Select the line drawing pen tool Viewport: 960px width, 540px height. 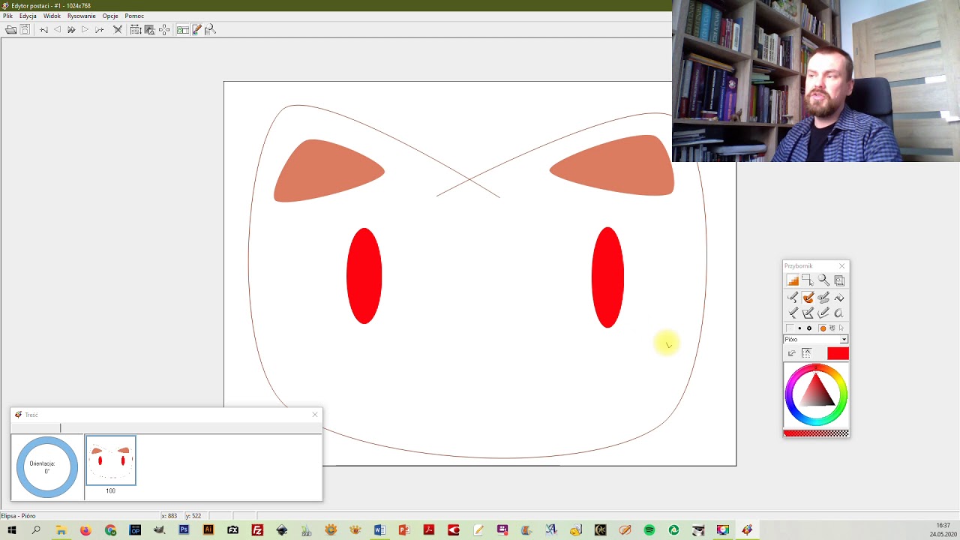pos(793,313)
